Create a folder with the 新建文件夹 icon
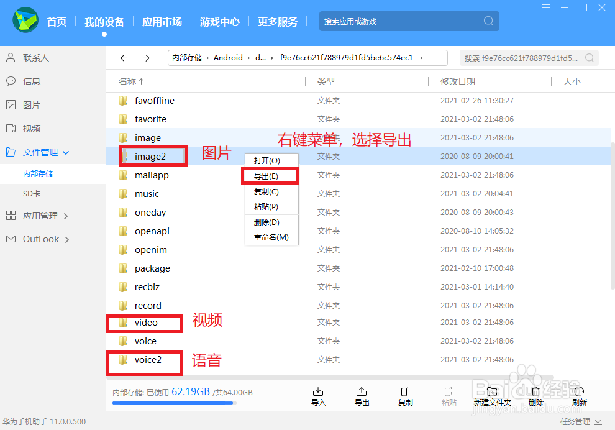Screen dimensions: 615x430 tap(492, 396)
